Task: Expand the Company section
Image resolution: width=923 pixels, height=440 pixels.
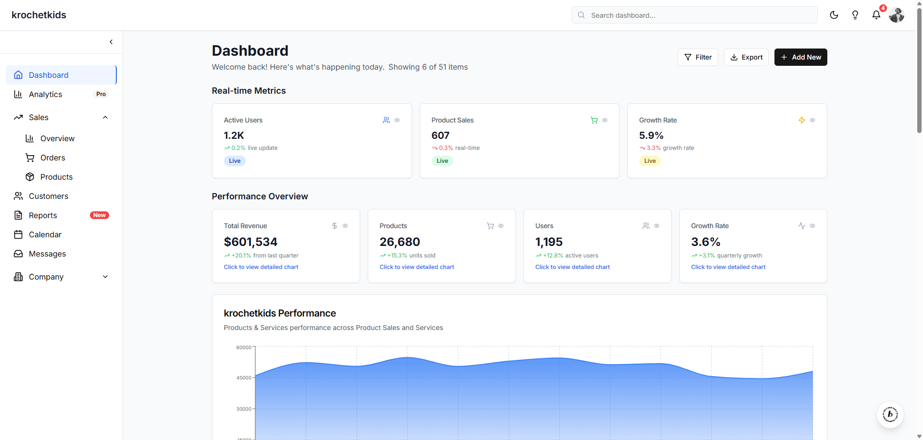Action: point(105,277)
